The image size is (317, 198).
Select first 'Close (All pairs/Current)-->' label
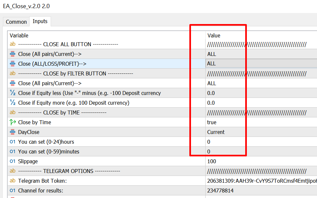(x=50, y=54)
